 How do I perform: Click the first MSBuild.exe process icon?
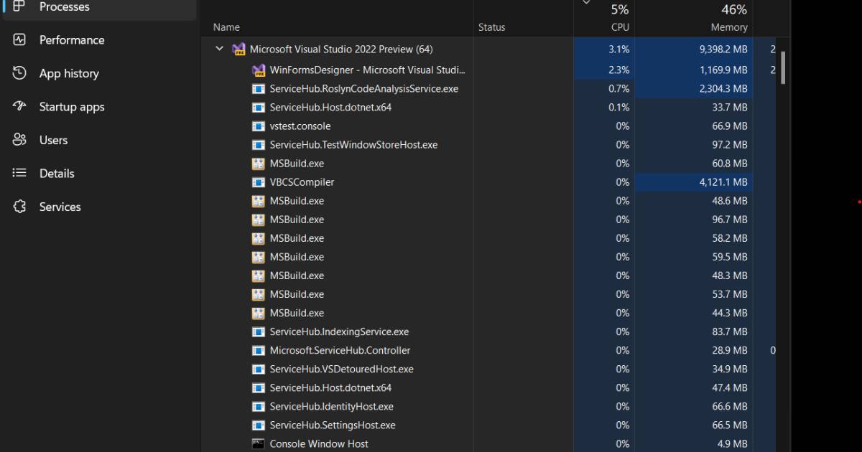coord(257,163)
